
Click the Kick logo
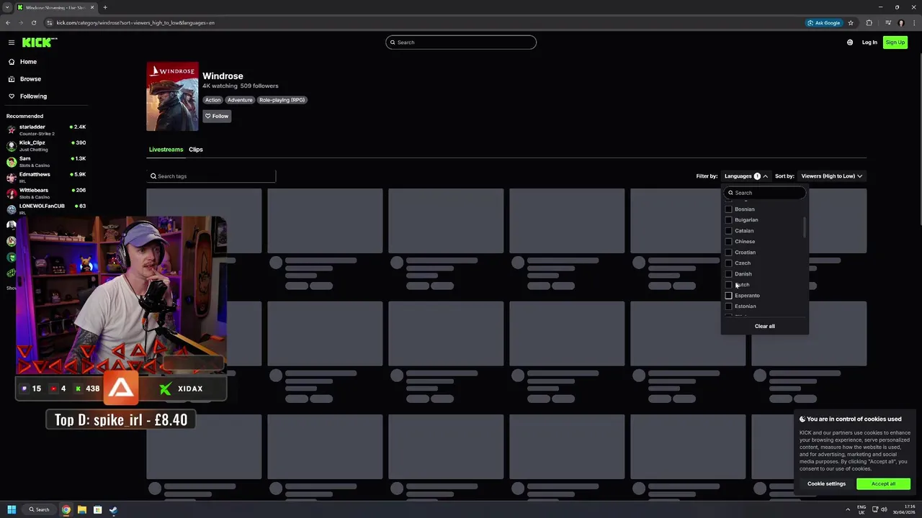[40, 42]
